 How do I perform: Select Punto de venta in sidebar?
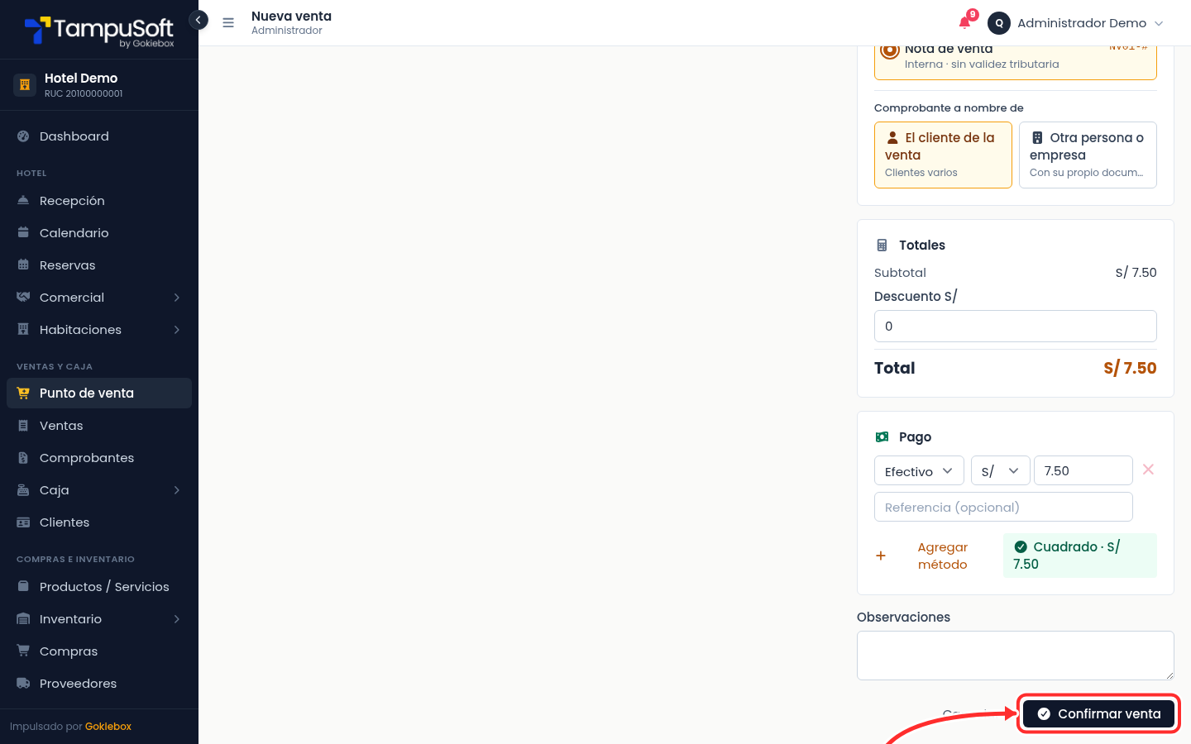pos(99,393)
